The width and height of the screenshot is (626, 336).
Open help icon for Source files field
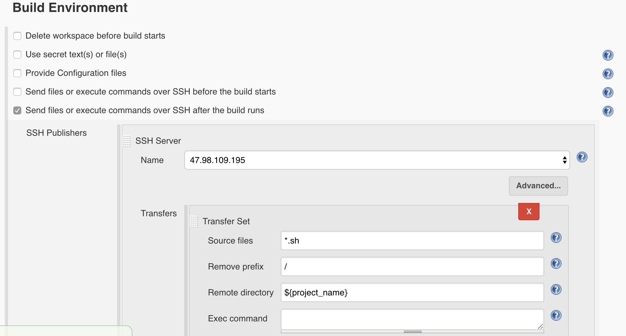(x=556, y=238)
